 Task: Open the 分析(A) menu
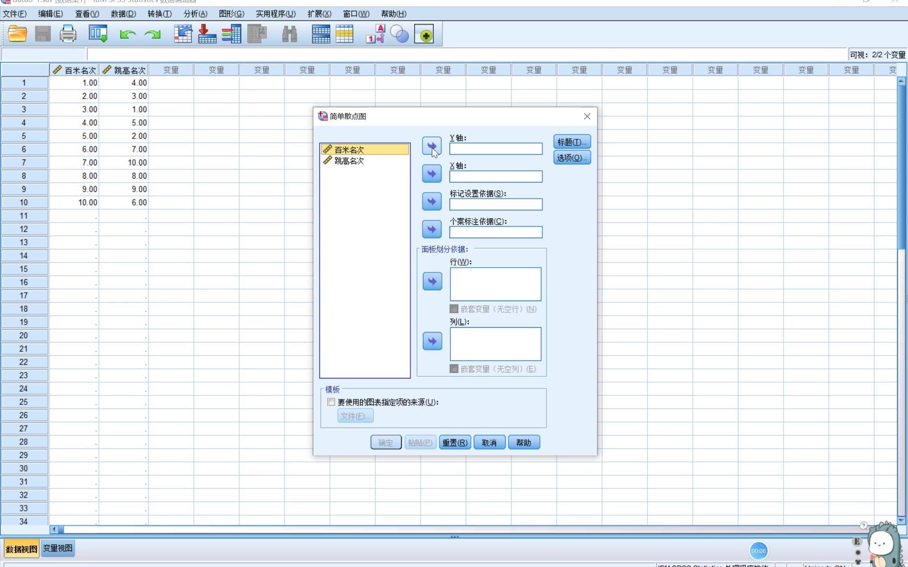pyautogui.click(x=195, y=14)
